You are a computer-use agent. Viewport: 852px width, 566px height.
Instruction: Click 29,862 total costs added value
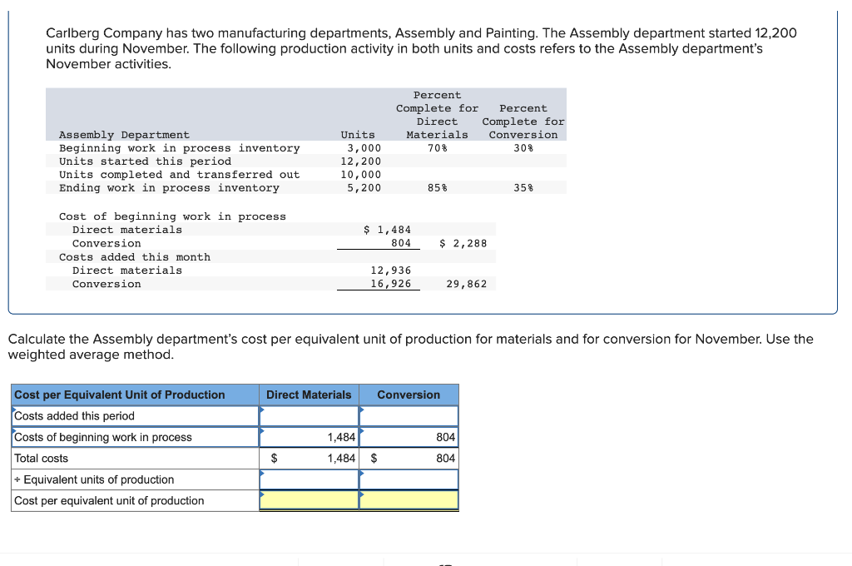(x=467, y=284)
